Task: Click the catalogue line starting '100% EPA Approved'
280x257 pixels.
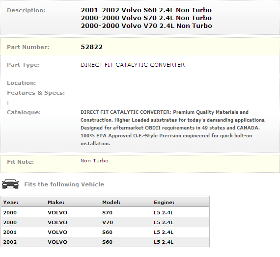Action: click(166, 136)
